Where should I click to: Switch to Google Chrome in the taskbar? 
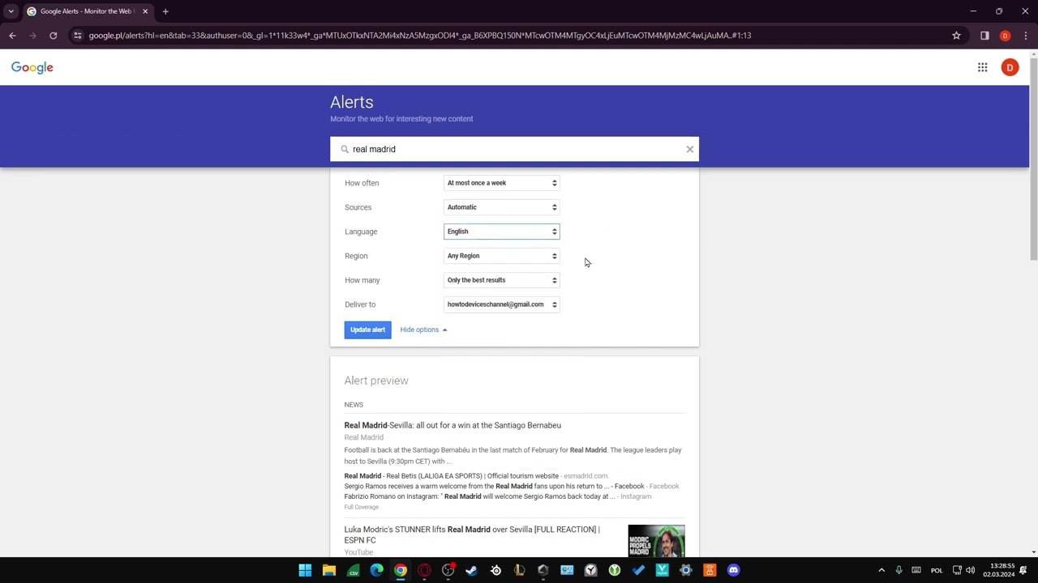(x=401, y=570)
